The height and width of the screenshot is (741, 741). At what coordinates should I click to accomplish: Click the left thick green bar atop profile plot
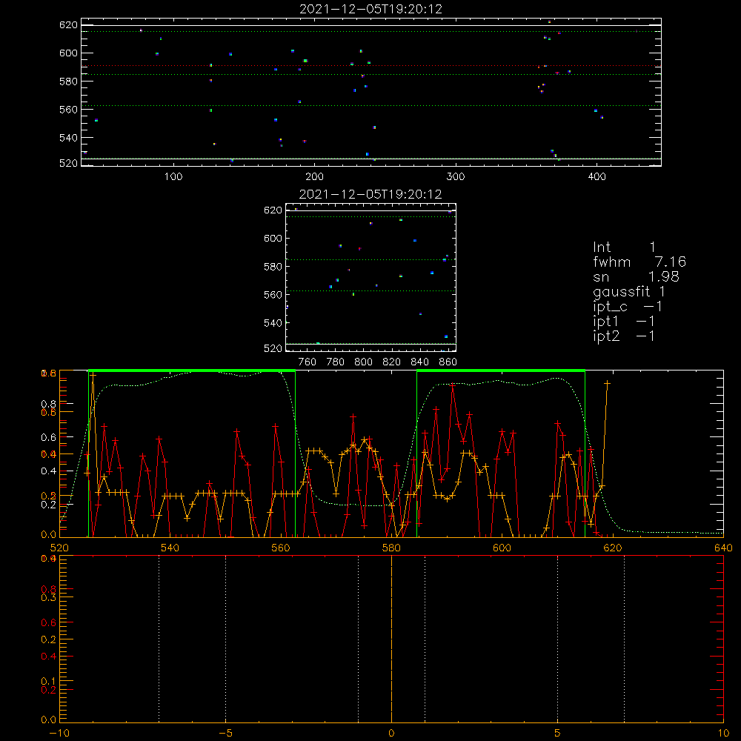[x=192, y=371]
